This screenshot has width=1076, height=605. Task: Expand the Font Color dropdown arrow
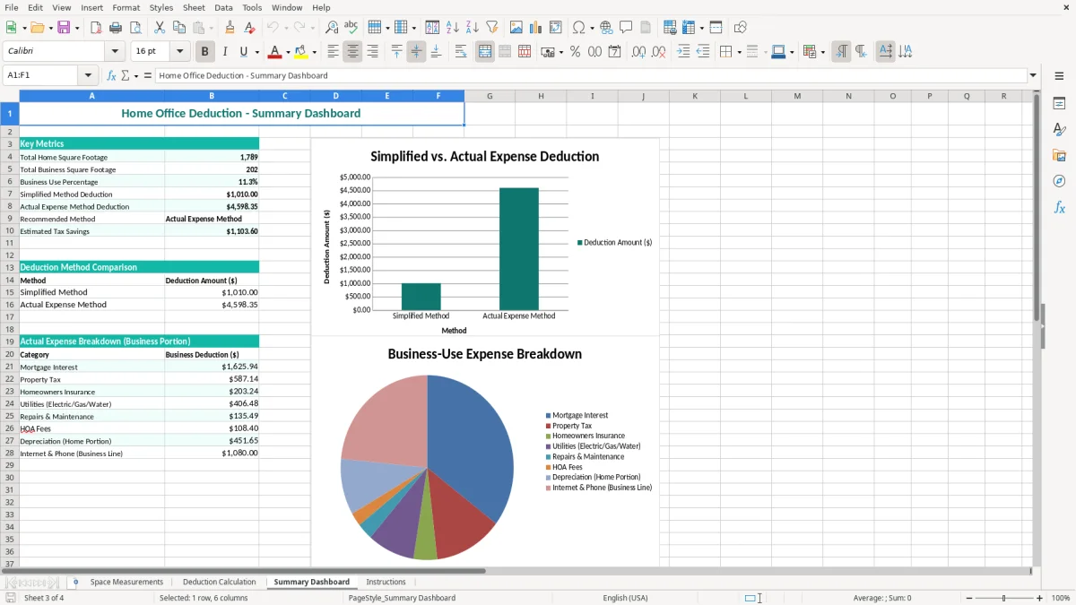(288, 52)
